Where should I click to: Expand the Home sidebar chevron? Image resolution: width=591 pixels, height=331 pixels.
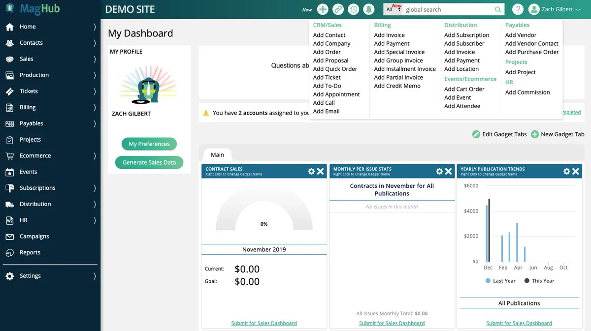pyautogui.click(x=95, y=27)
